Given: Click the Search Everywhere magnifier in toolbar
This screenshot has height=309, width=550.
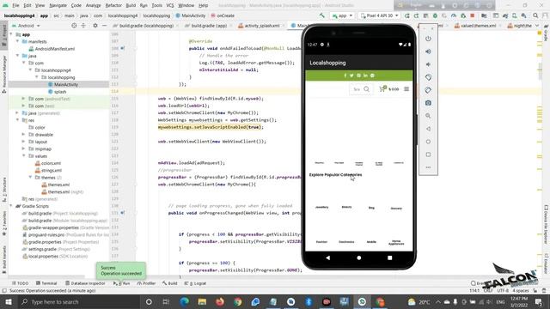Looking at the screenshot, I should (x=535, y=15).
